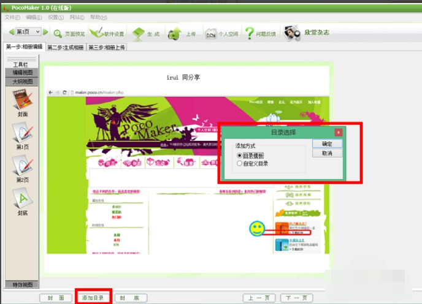422x304 pixels.
Task: Close the 目录选择 dialog
Action: pyautogui.click(x=339, y=132)
